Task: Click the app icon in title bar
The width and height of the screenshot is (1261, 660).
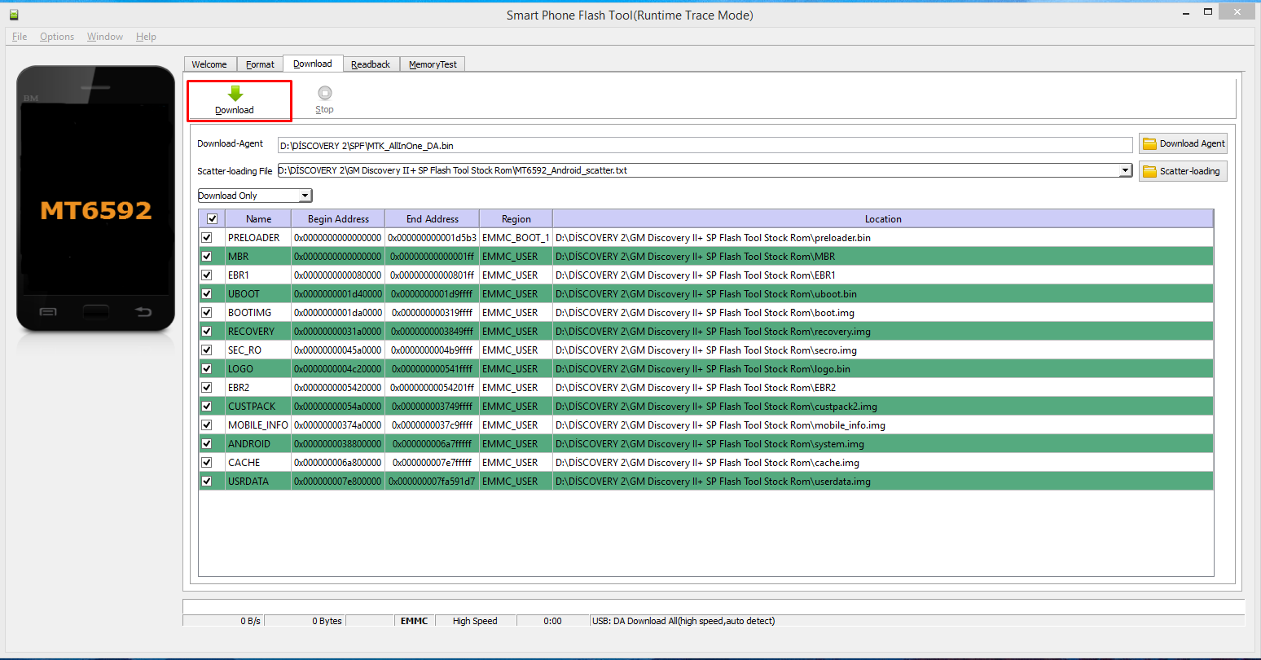Action: 14,15
